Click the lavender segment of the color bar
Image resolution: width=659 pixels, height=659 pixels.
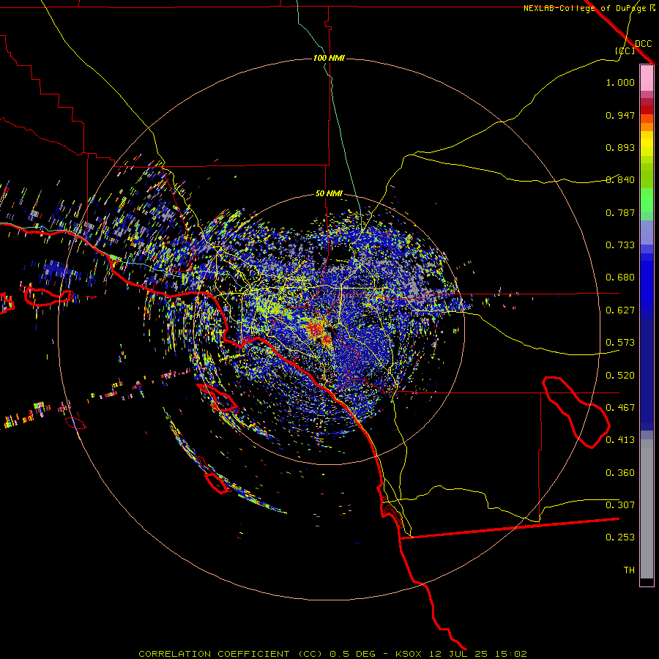647,232
